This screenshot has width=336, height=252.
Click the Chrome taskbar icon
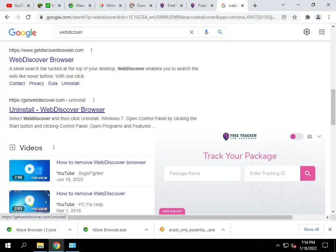56,245
